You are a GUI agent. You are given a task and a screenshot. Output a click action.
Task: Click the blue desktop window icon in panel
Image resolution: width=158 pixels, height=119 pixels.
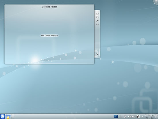116,116
